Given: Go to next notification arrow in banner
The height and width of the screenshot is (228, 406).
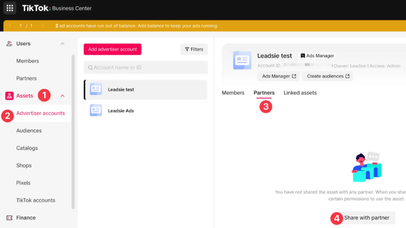Looking at the screenshot, I should pyautogui.click(x=43, y=26).
